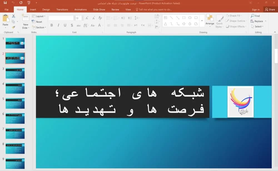The height and width of the screenshot is (171, 278).
Task: Open the Select dropdown
Action: pos(257,26)
